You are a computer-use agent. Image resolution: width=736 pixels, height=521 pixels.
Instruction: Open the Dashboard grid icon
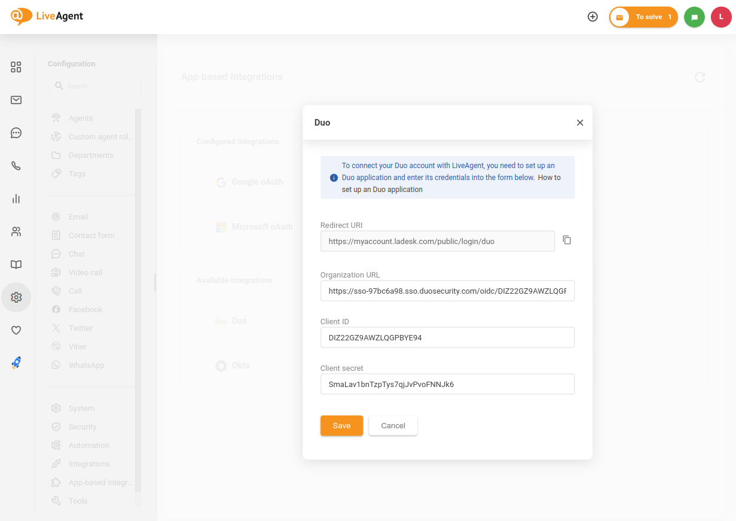16,67
